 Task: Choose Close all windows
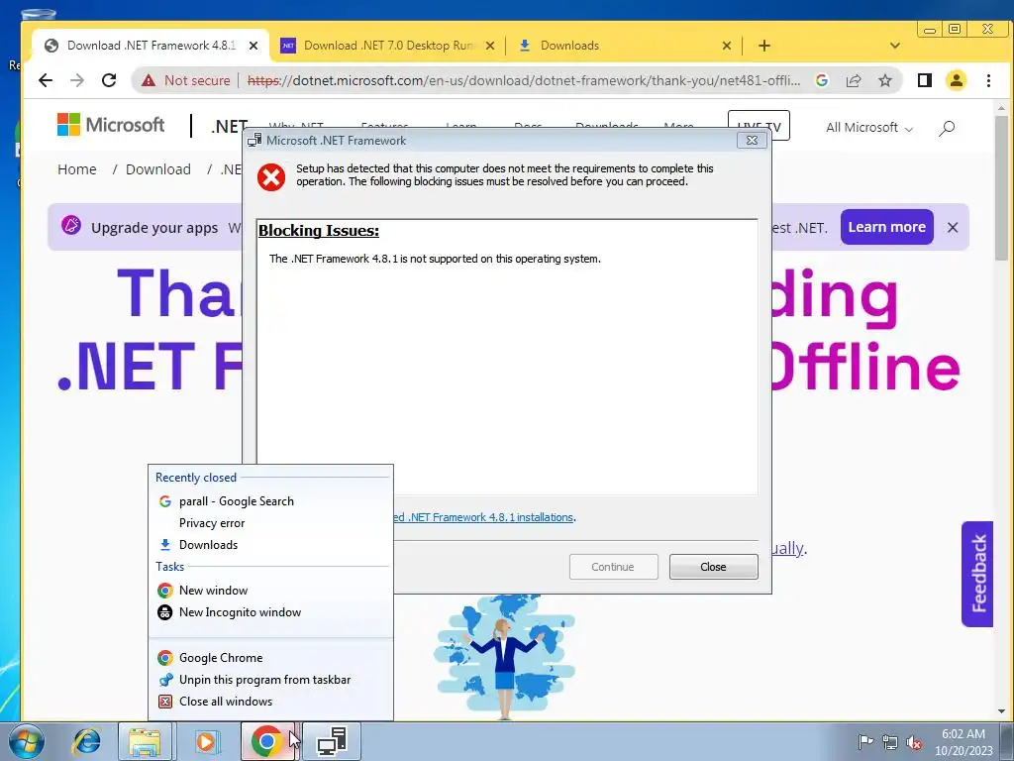270,702
